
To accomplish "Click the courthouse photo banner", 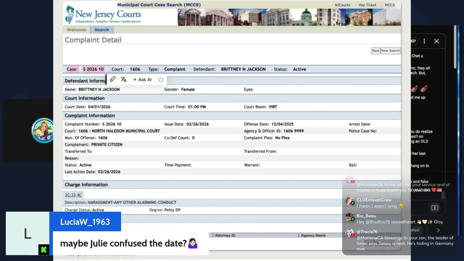I will [289, 17].
